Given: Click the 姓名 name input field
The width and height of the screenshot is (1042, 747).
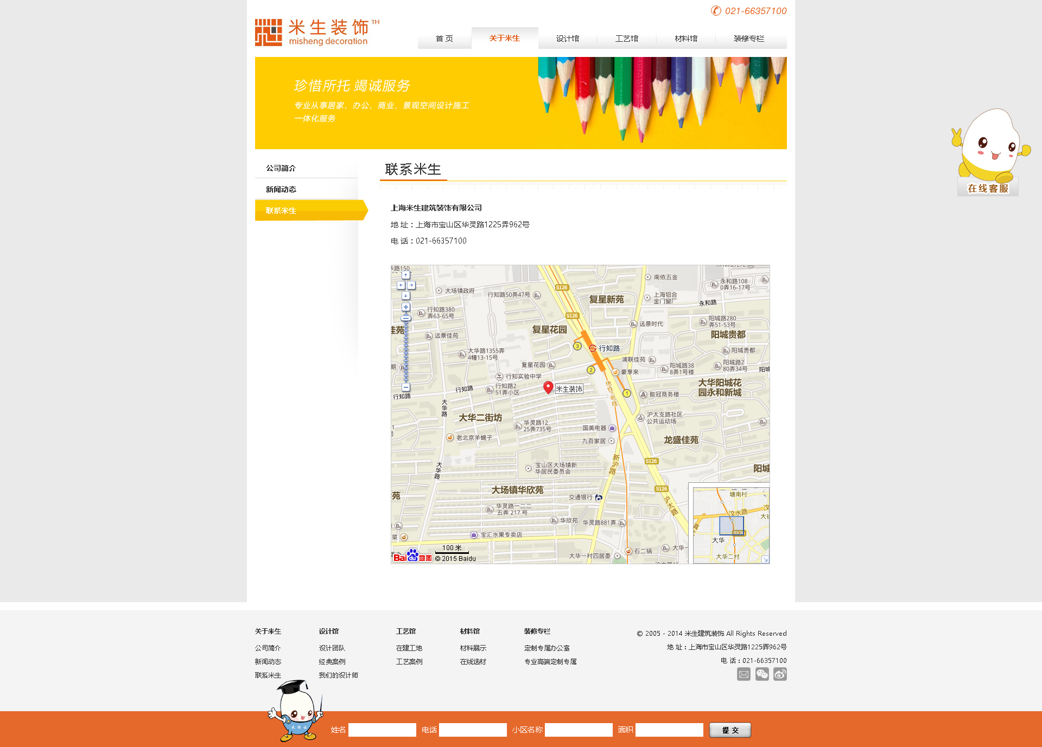Looking at the screenshot, I should pos(382,730).
